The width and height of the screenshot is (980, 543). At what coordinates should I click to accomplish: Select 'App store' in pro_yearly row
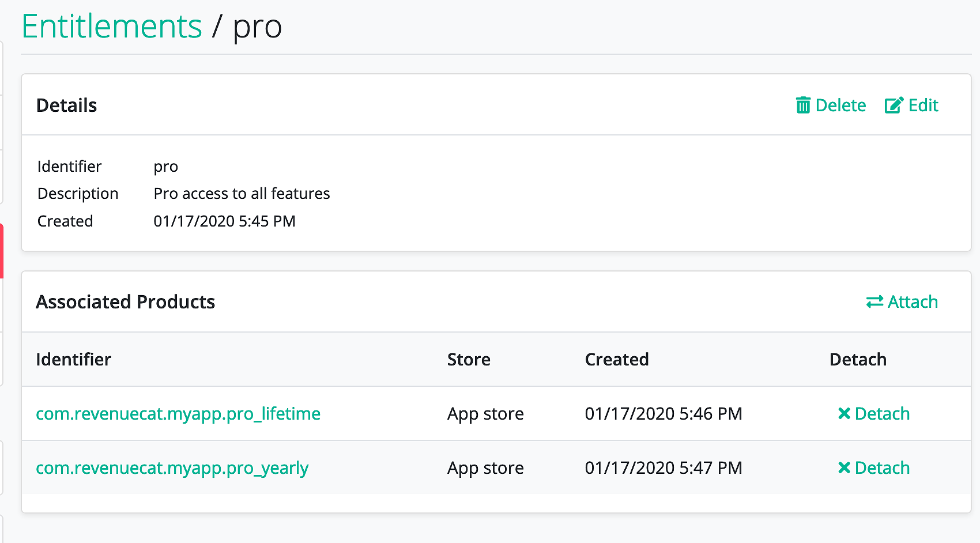(485, 469)
